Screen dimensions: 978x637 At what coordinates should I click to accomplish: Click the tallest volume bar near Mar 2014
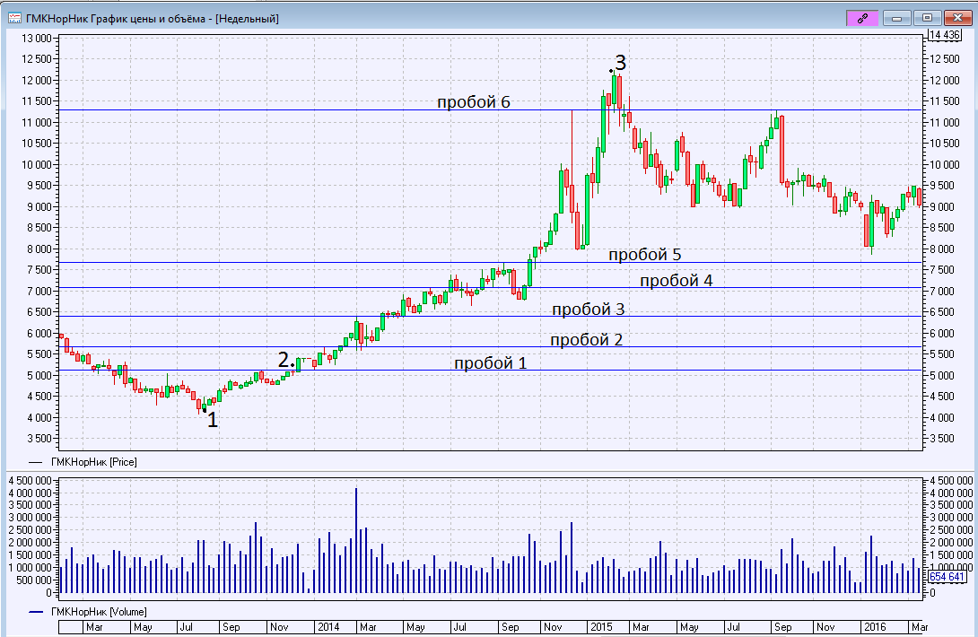coord(356,540)
